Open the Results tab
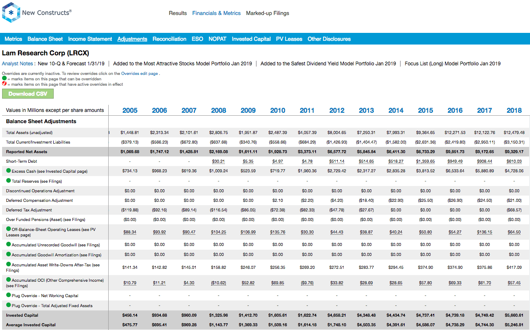This screenshot has width=530, height=330. 178,13
